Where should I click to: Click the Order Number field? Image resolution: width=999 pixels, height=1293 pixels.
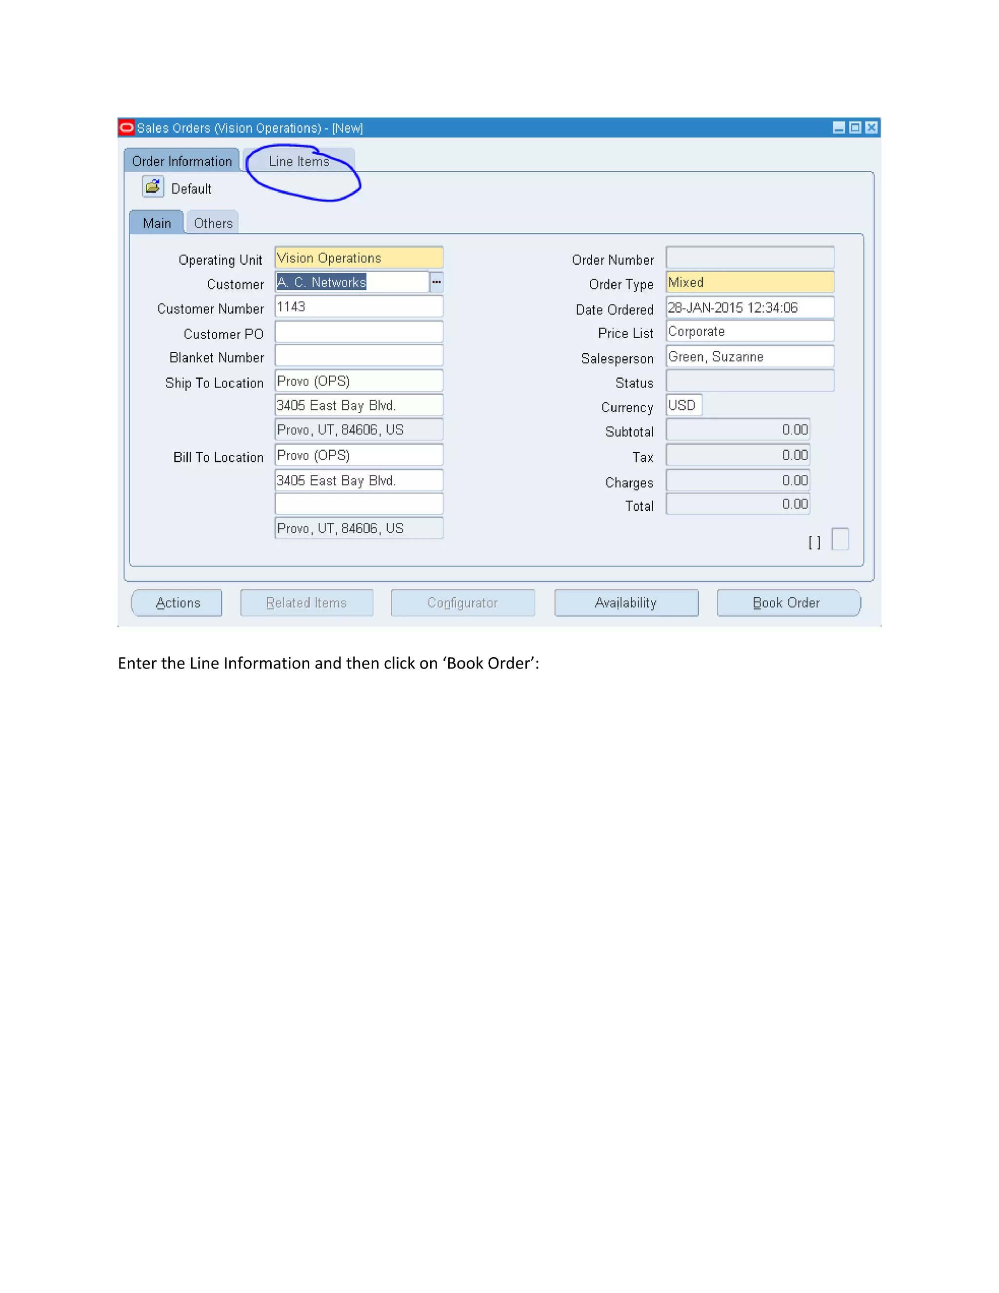750,258
